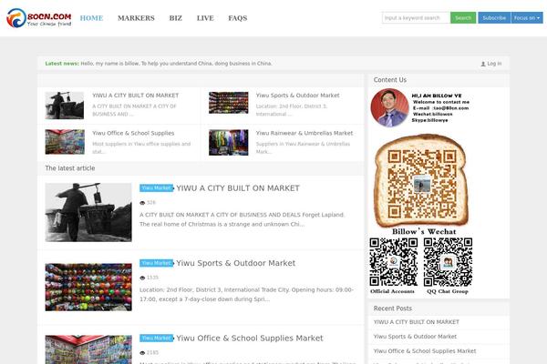Open the Yiwu Rainwear & Umbrellas Market title

(x=304, y=133)
